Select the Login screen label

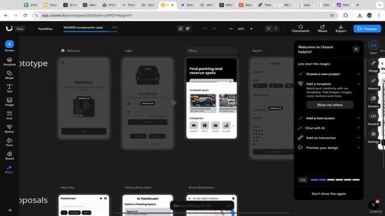pyautogui.click(x=128, y=50)
